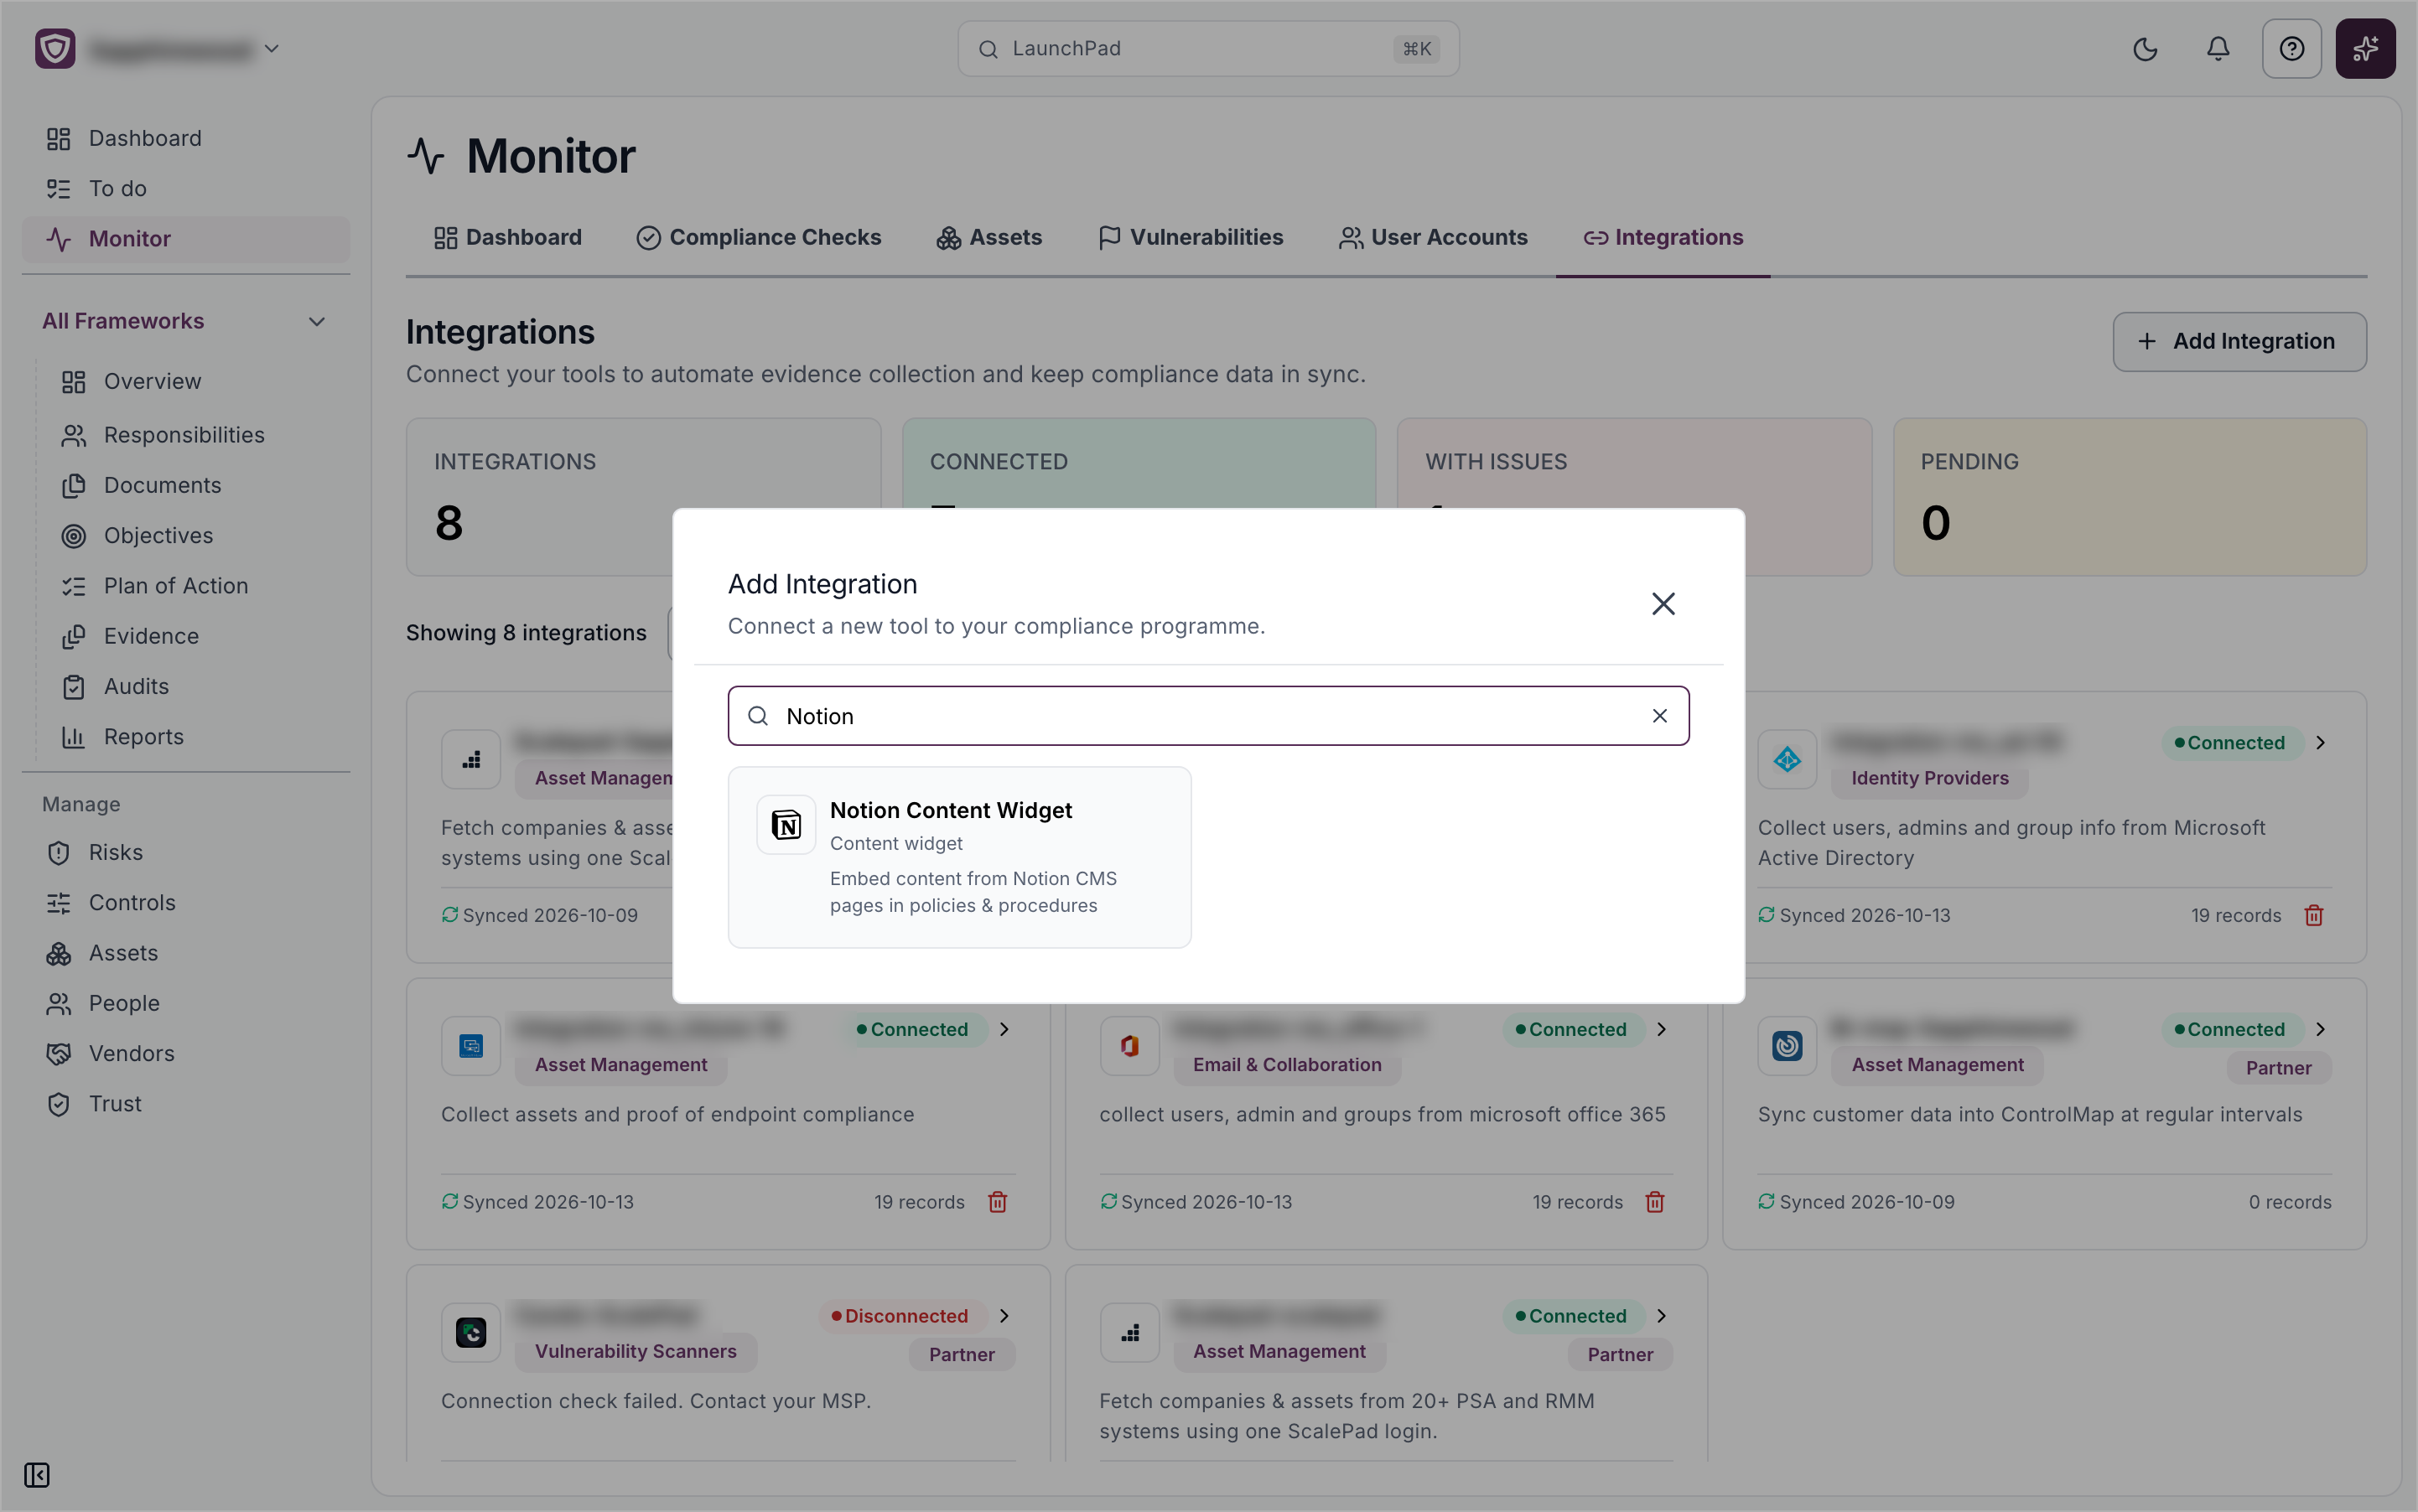The image size is (2418, 1512).
Task: Go to Responsibilities
Action: tap(184, 435)
